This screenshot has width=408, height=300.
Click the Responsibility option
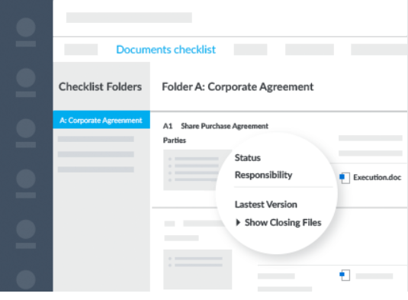click(263, 175)
